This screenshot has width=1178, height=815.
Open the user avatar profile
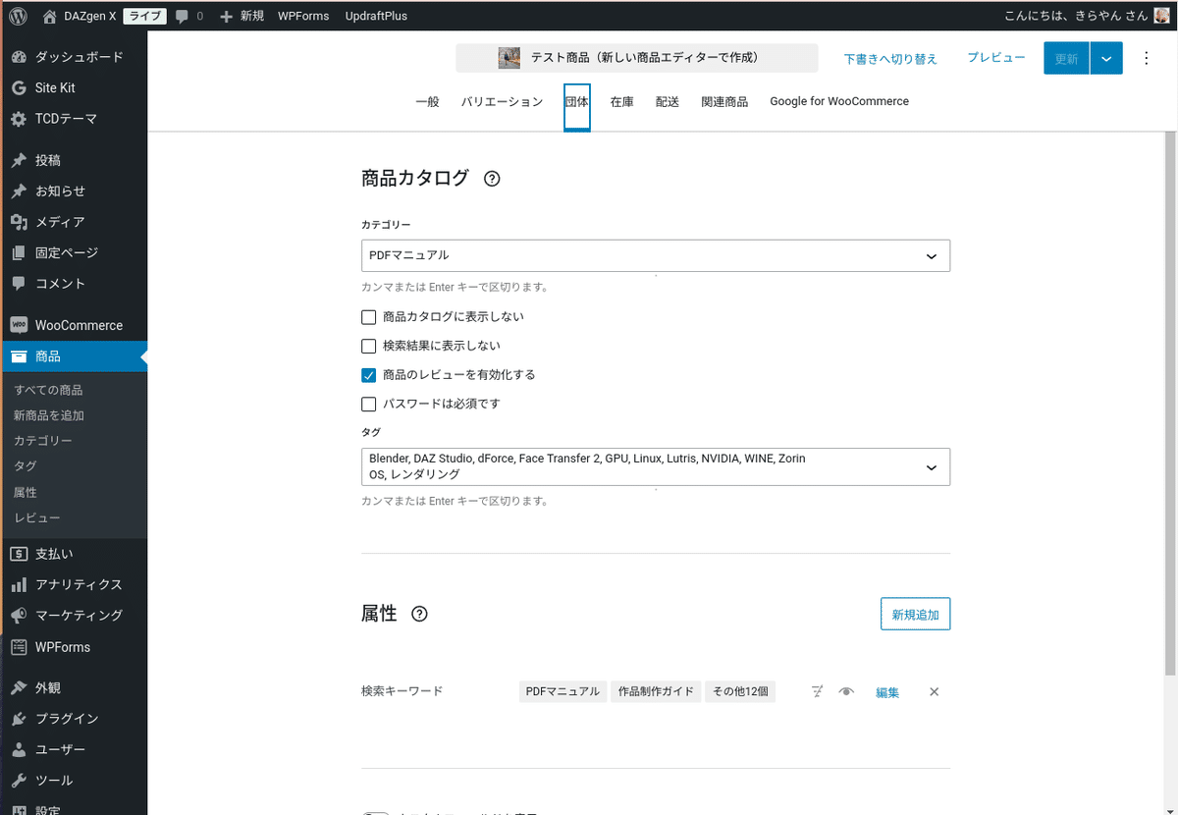1160,16
